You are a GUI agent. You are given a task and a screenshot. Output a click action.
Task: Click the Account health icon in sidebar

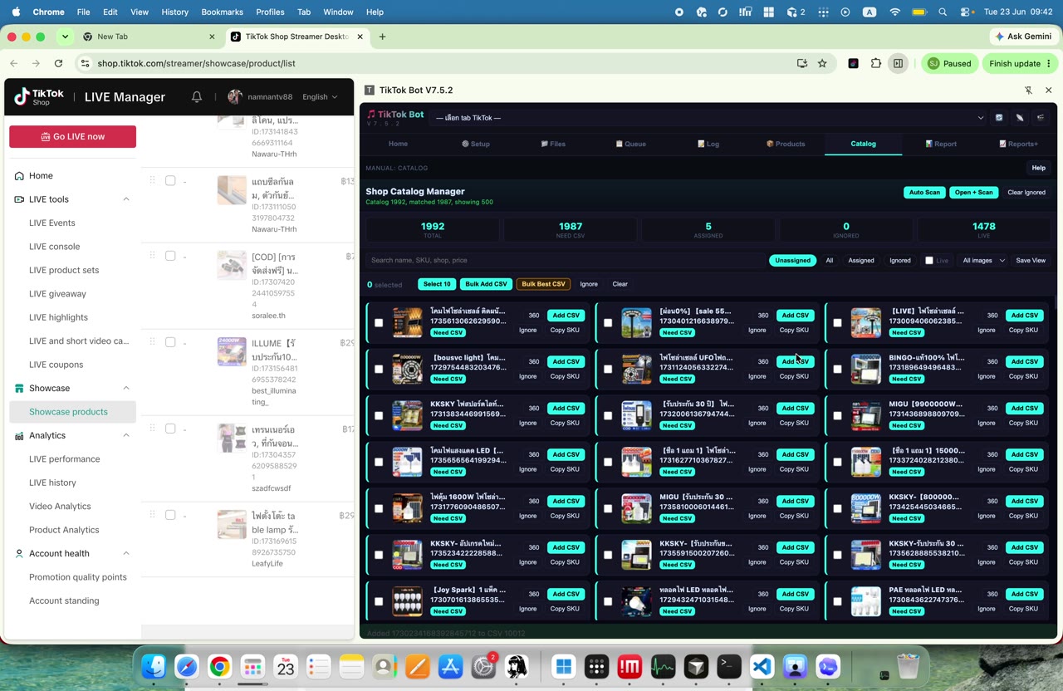coord(19,554)
